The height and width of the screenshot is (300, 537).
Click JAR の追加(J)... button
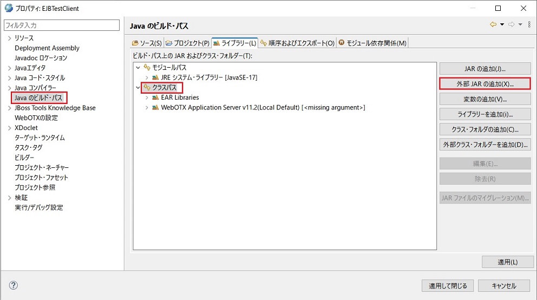[485, 68]
